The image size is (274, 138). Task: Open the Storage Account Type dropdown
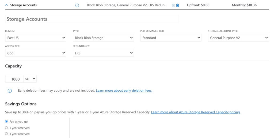pos(238,38)
